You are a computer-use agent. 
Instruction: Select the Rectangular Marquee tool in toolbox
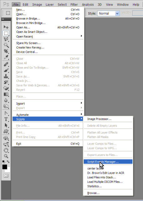coord(6,33)
